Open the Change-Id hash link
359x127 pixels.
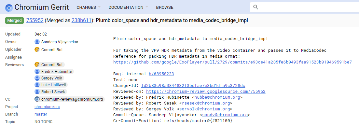point(193,86)
